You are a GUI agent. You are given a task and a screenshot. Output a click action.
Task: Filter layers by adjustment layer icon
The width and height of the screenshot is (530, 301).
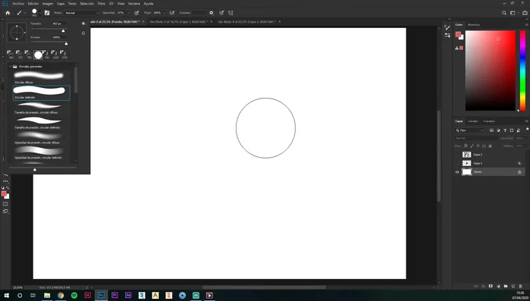pos(498,130)
